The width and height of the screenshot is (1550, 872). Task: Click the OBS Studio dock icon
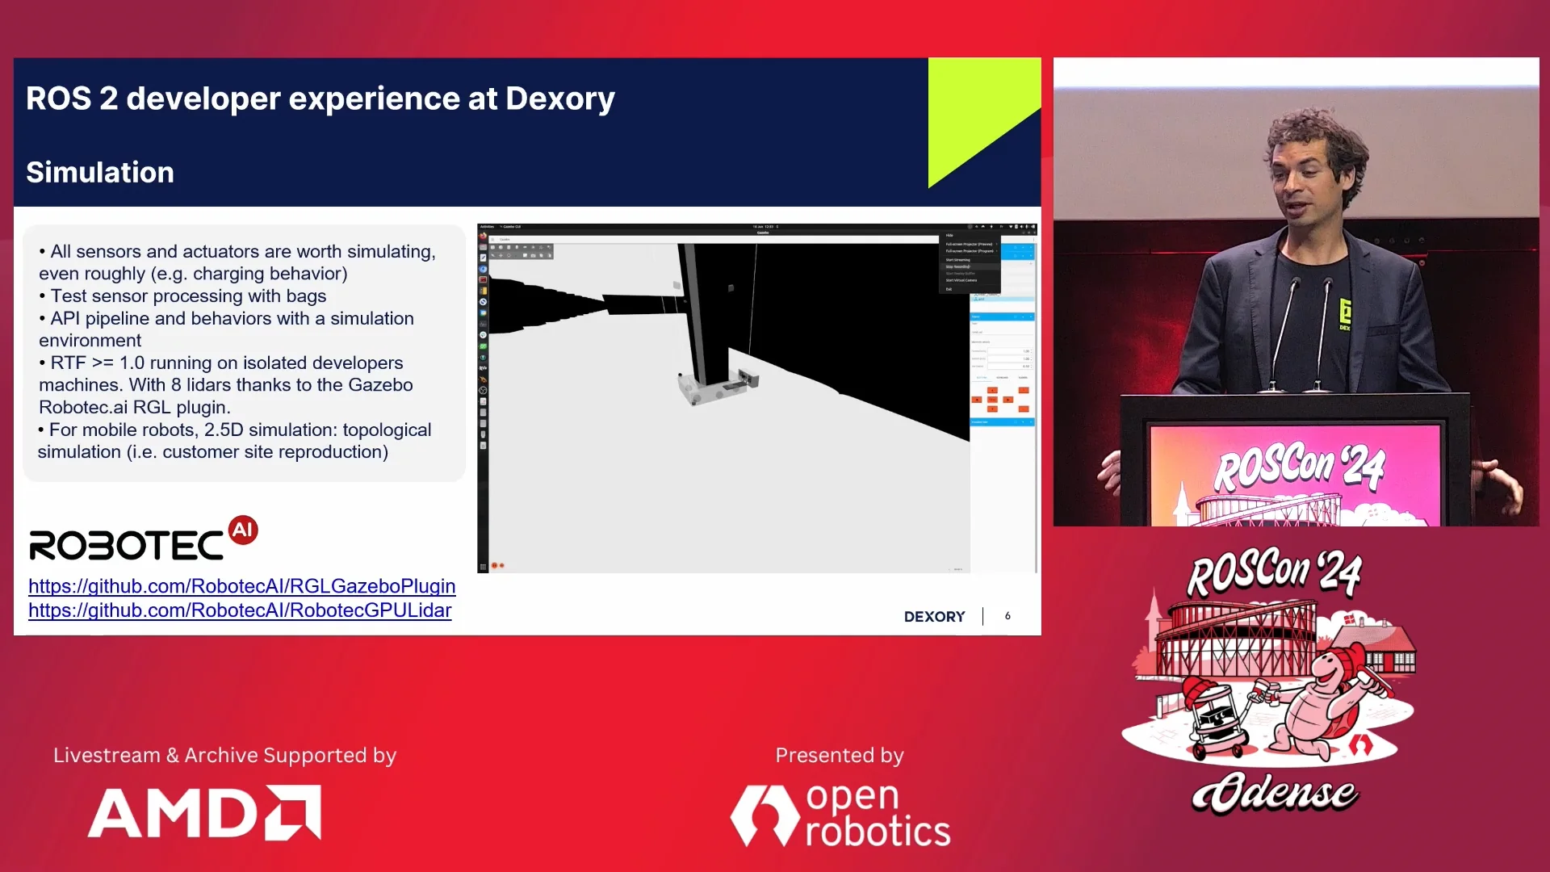483,390
